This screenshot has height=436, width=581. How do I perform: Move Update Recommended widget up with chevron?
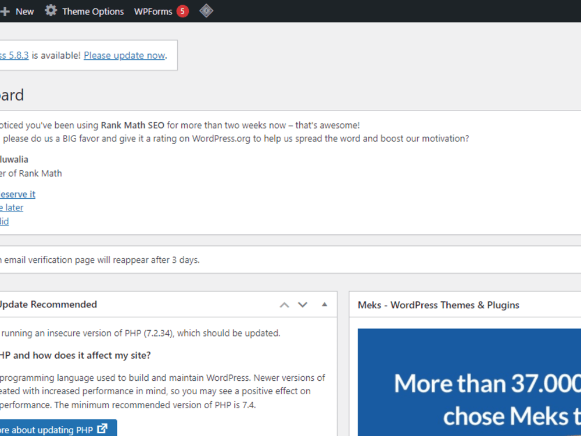pos(284,305)
